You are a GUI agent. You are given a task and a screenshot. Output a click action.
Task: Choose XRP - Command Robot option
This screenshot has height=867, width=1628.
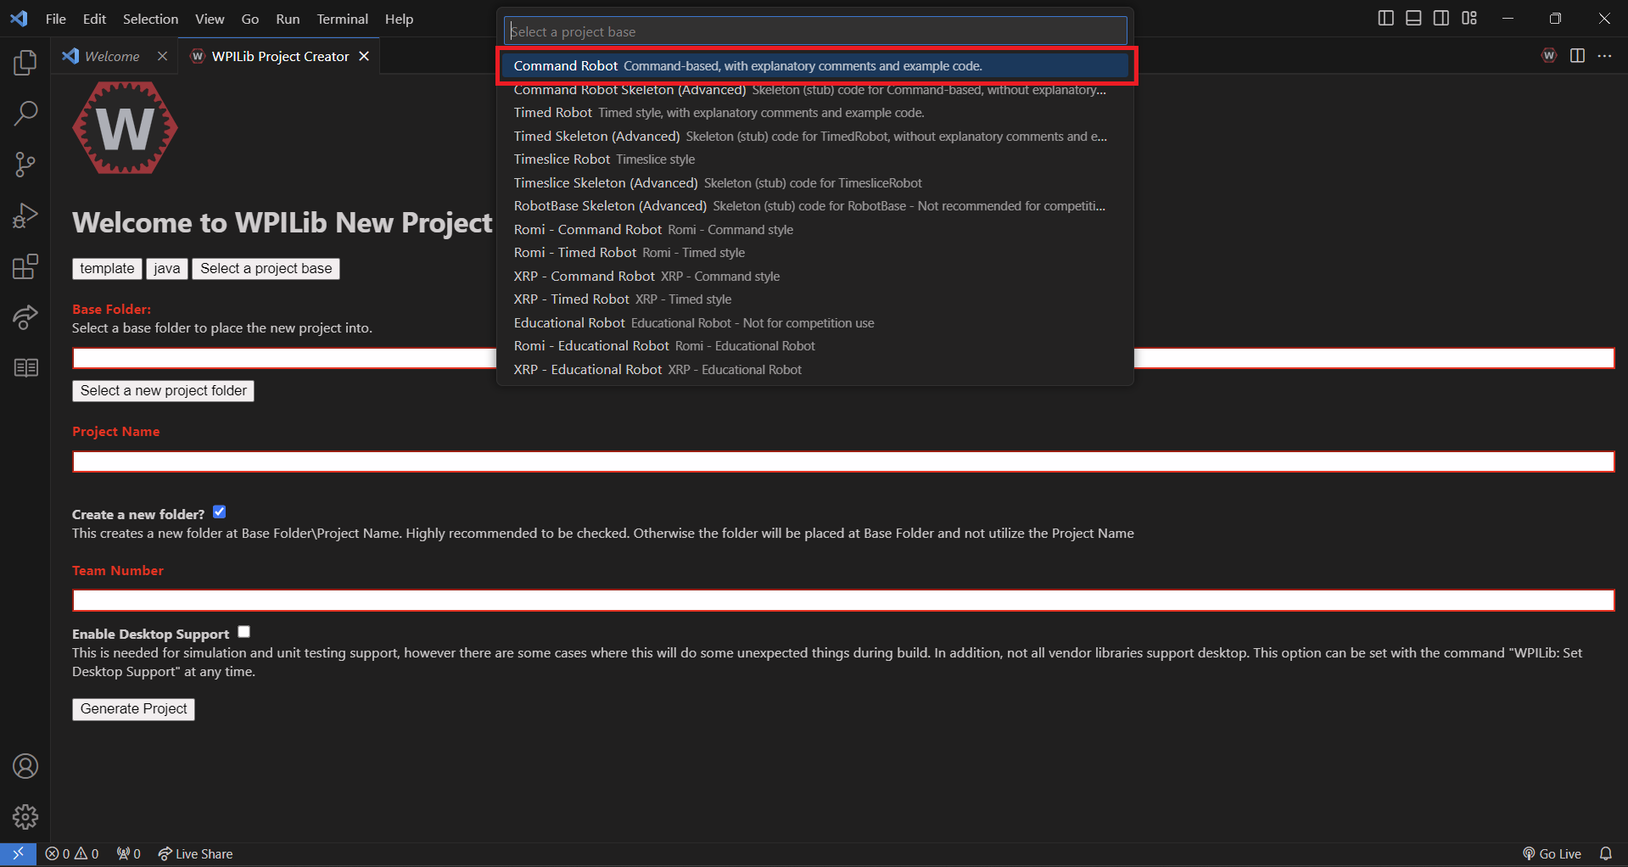(x=815, y=277)
